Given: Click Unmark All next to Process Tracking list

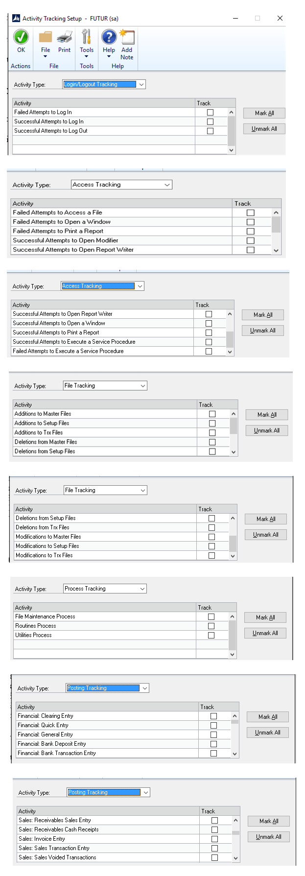Looking at the screenshot, I should (x=265, y=633).
